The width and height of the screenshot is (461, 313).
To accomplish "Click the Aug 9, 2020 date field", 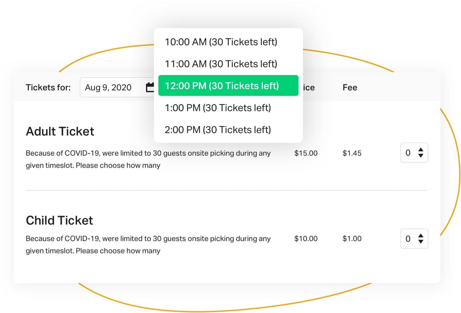I will pos(108,87).
